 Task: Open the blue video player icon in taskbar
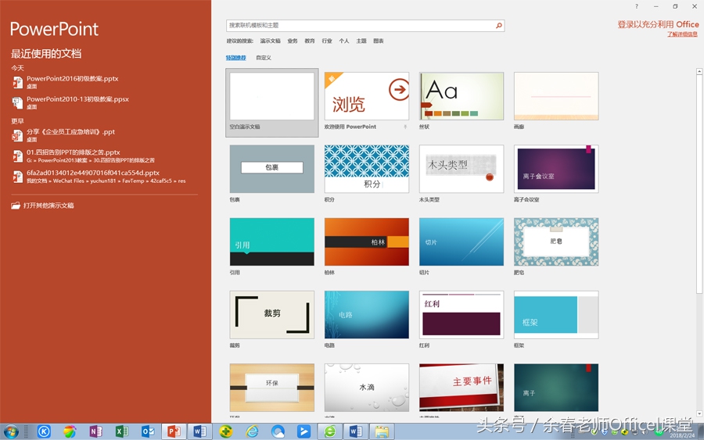tap(304, 431)
